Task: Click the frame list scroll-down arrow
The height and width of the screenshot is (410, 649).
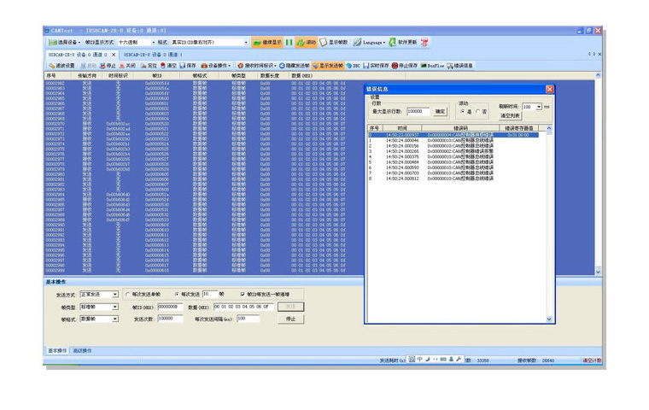Action: [x=598, y=272]
